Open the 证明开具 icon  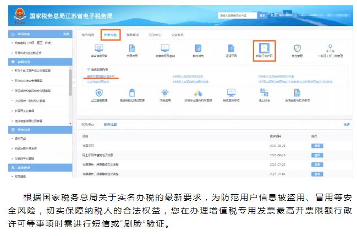coord(231,48)
